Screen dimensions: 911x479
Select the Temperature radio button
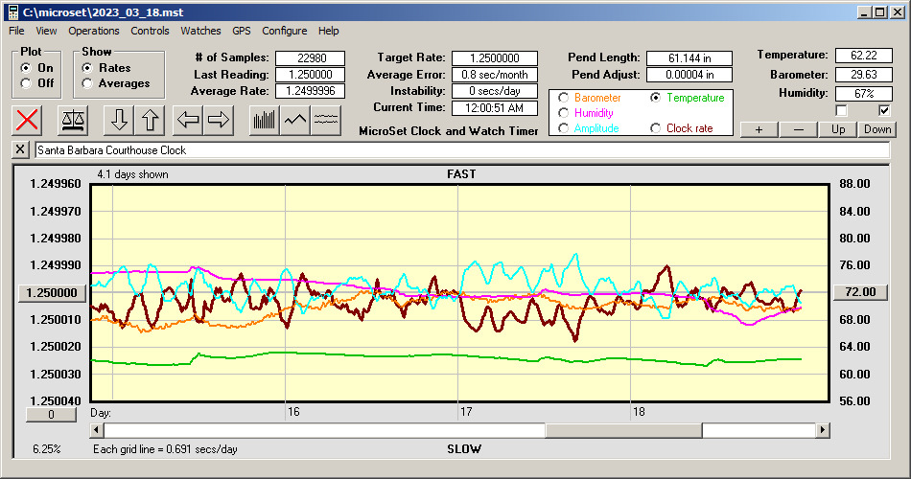click(x=655, y=98)
